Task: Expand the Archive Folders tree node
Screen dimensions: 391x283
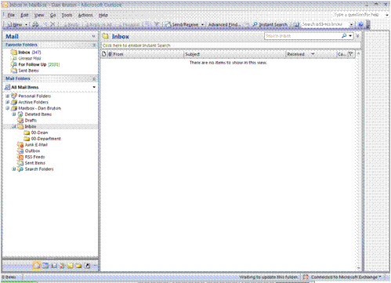Action: [8, 102]
